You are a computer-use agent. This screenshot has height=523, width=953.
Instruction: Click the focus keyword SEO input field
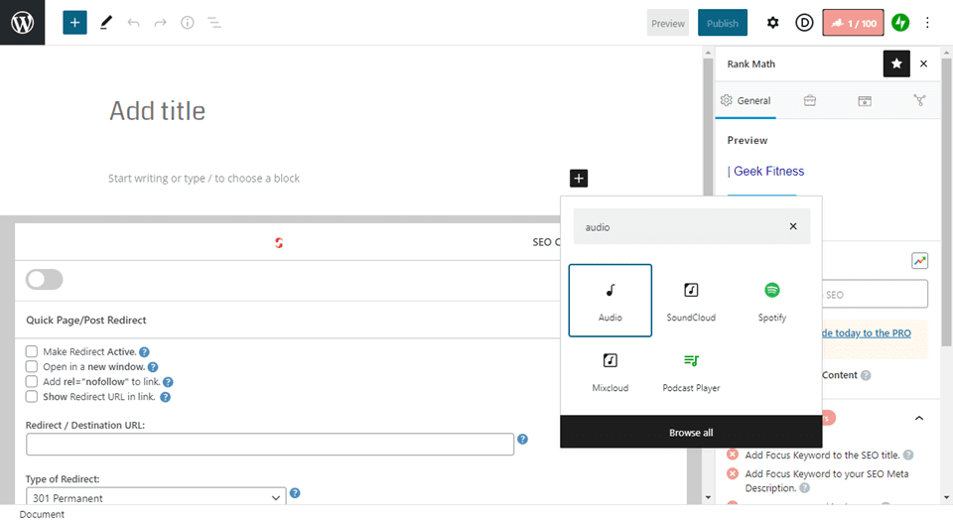pyautogui.click(x=876, y=294)
